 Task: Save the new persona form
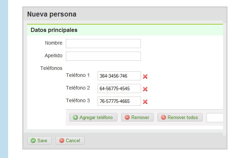coord(39,140)
